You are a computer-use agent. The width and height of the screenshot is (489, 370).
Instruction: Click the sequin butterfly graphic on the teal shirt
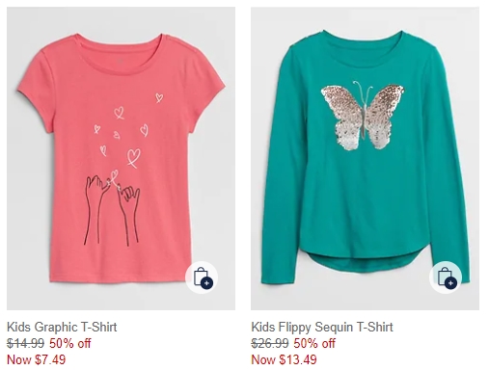pos(363,116)
